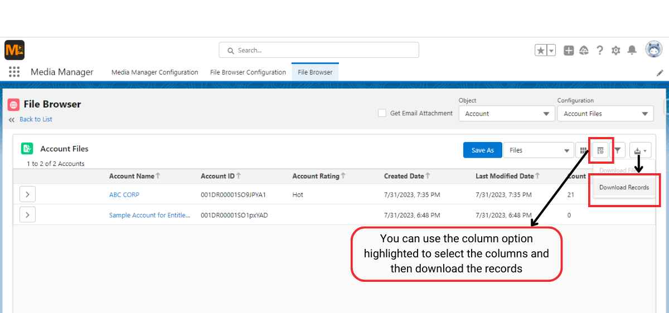Open the Trailhead guidance icon
The height and width of the screenshot is (313, 669).
tap(584, 51)
